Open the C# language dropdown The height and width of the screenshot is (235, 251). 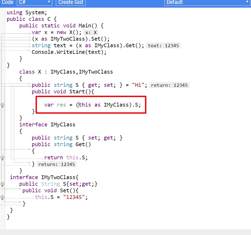pyautogui.click(x=35, y=2)
